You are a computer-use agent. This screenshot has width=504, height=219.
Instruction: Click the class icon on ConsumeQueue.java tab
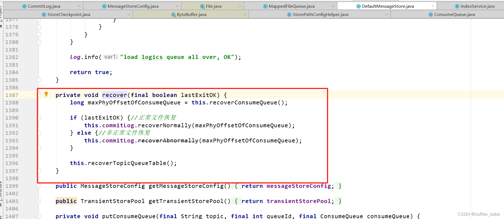click(431, 15)
